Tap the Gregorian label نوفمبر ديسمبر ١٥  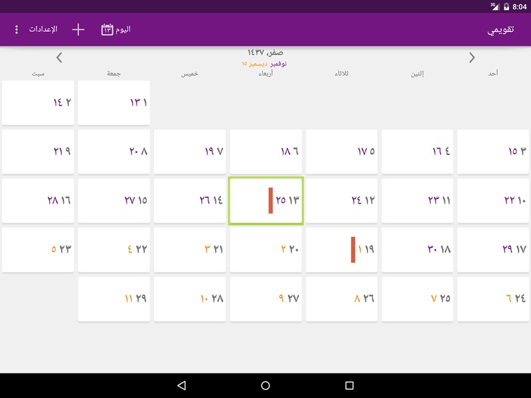coord(264,64)
